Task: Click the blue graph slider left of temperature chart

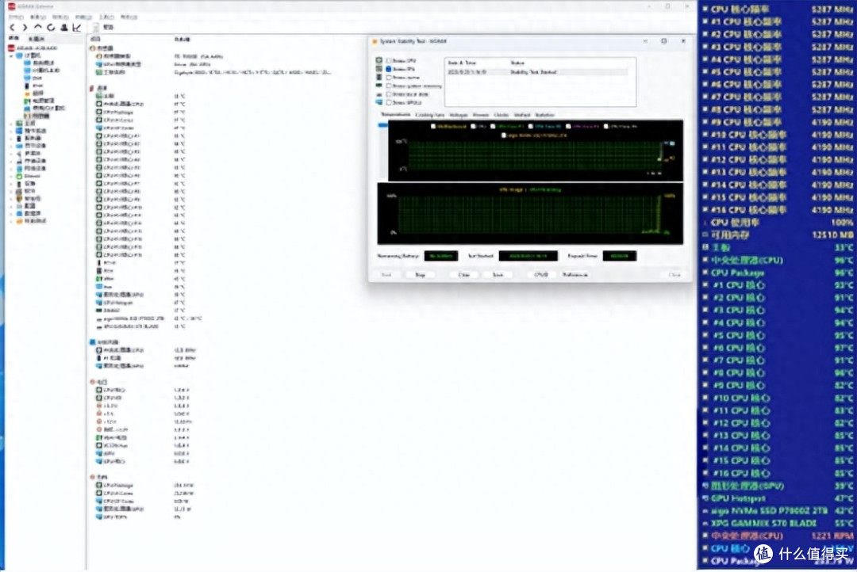Action: [383, 125]
